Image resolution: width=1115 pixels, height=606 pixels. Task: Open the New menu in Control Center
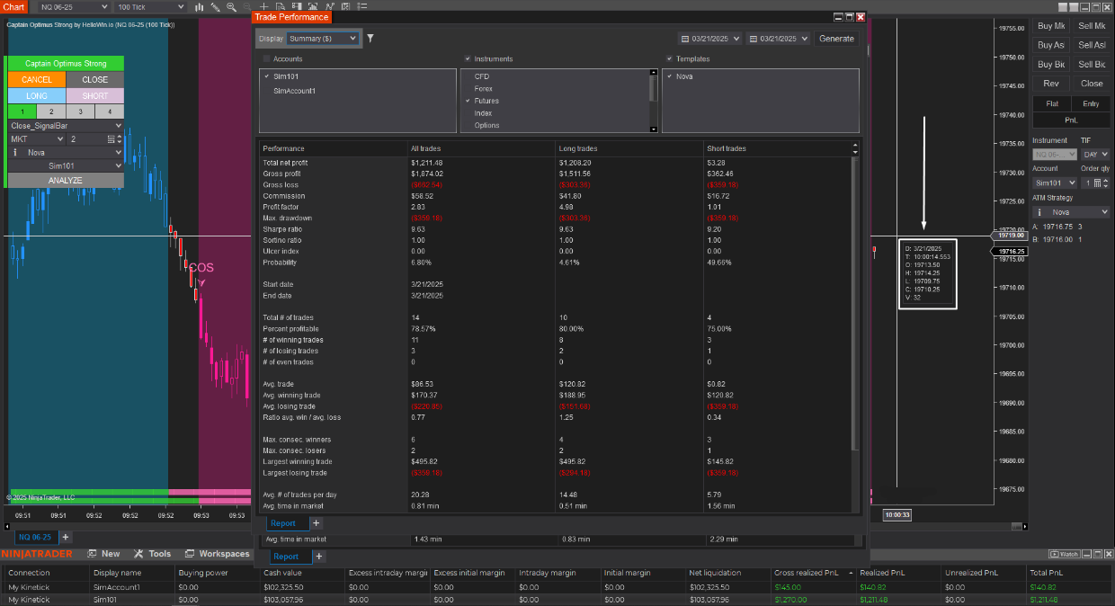tap(103, 554)
